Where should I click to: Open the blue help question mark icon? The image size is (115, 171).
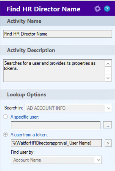107,9
